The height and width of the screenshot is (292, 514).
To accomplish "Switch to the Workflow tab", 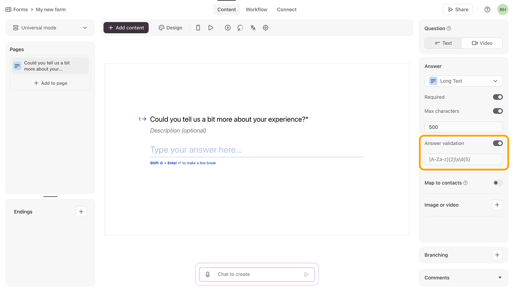I will [256, 9].
